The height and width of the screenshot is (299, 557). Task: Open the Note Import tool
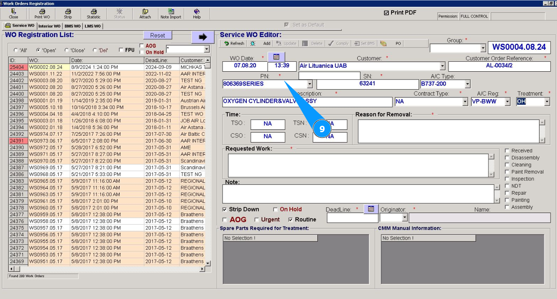point(171,14)
